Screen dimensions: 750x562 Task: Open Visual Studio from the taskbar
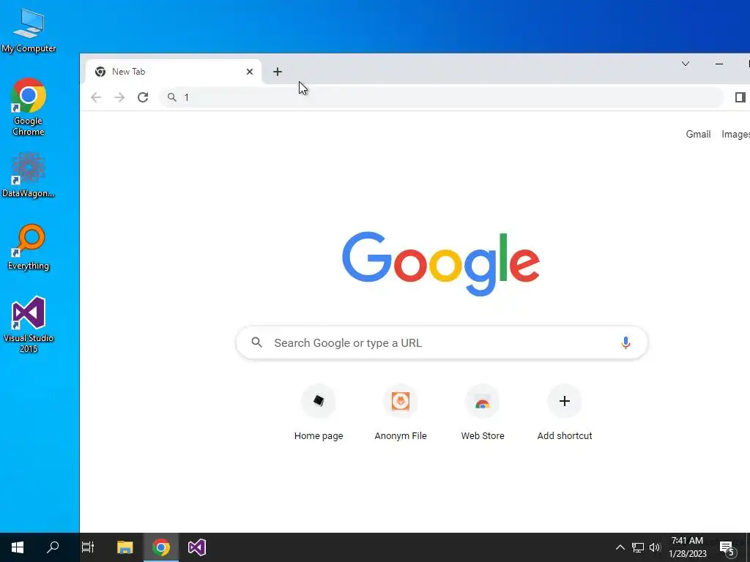coord(196,547)
